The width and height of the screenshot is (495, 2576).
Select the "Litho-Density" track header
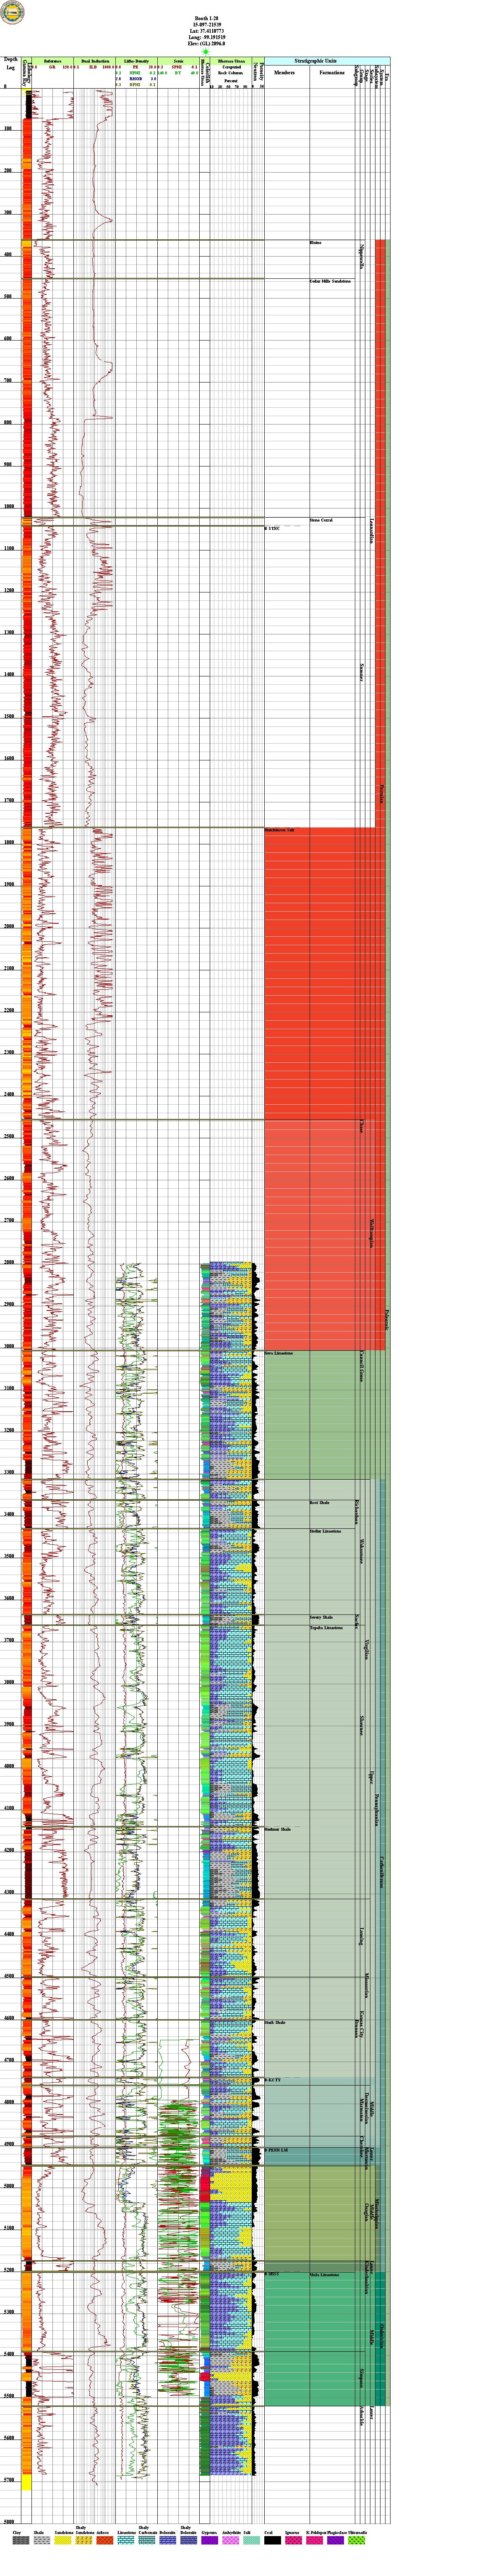pos(136,61)
